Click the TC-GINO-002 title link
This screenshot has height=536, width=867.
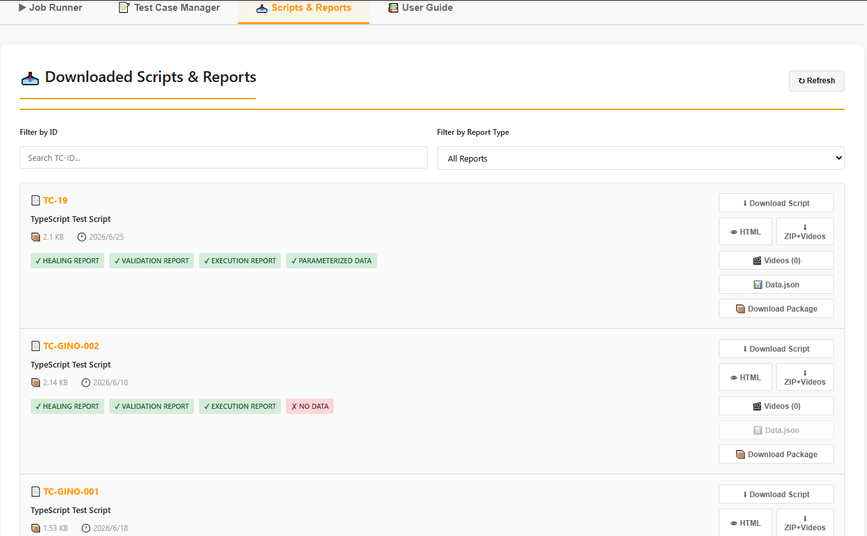pos(71,346)
